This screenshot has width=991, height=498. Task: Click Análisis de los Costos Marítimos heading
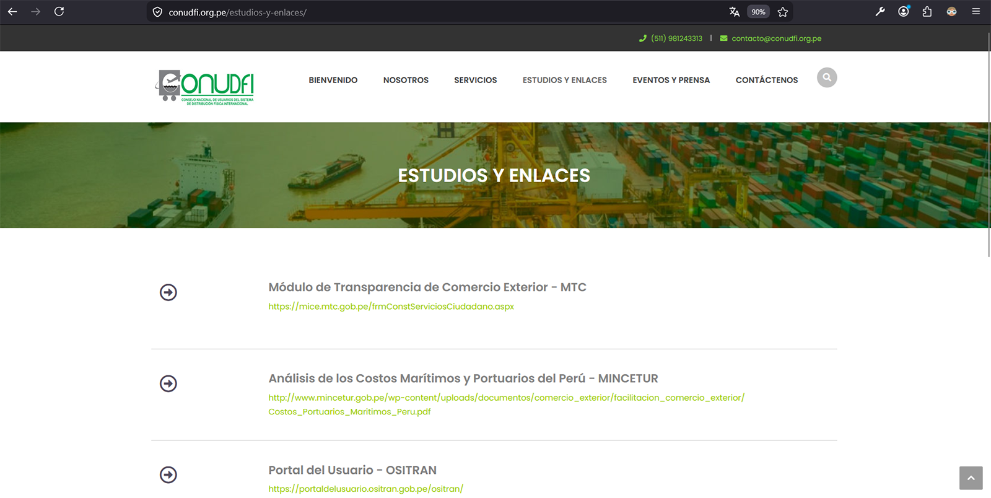coord(463,378)
